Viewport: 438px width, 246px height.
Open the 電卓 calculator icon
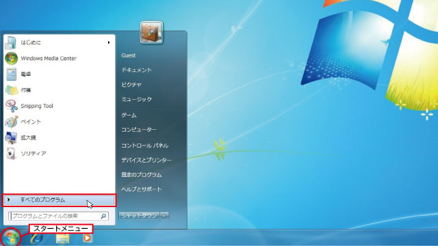[11, 74]
